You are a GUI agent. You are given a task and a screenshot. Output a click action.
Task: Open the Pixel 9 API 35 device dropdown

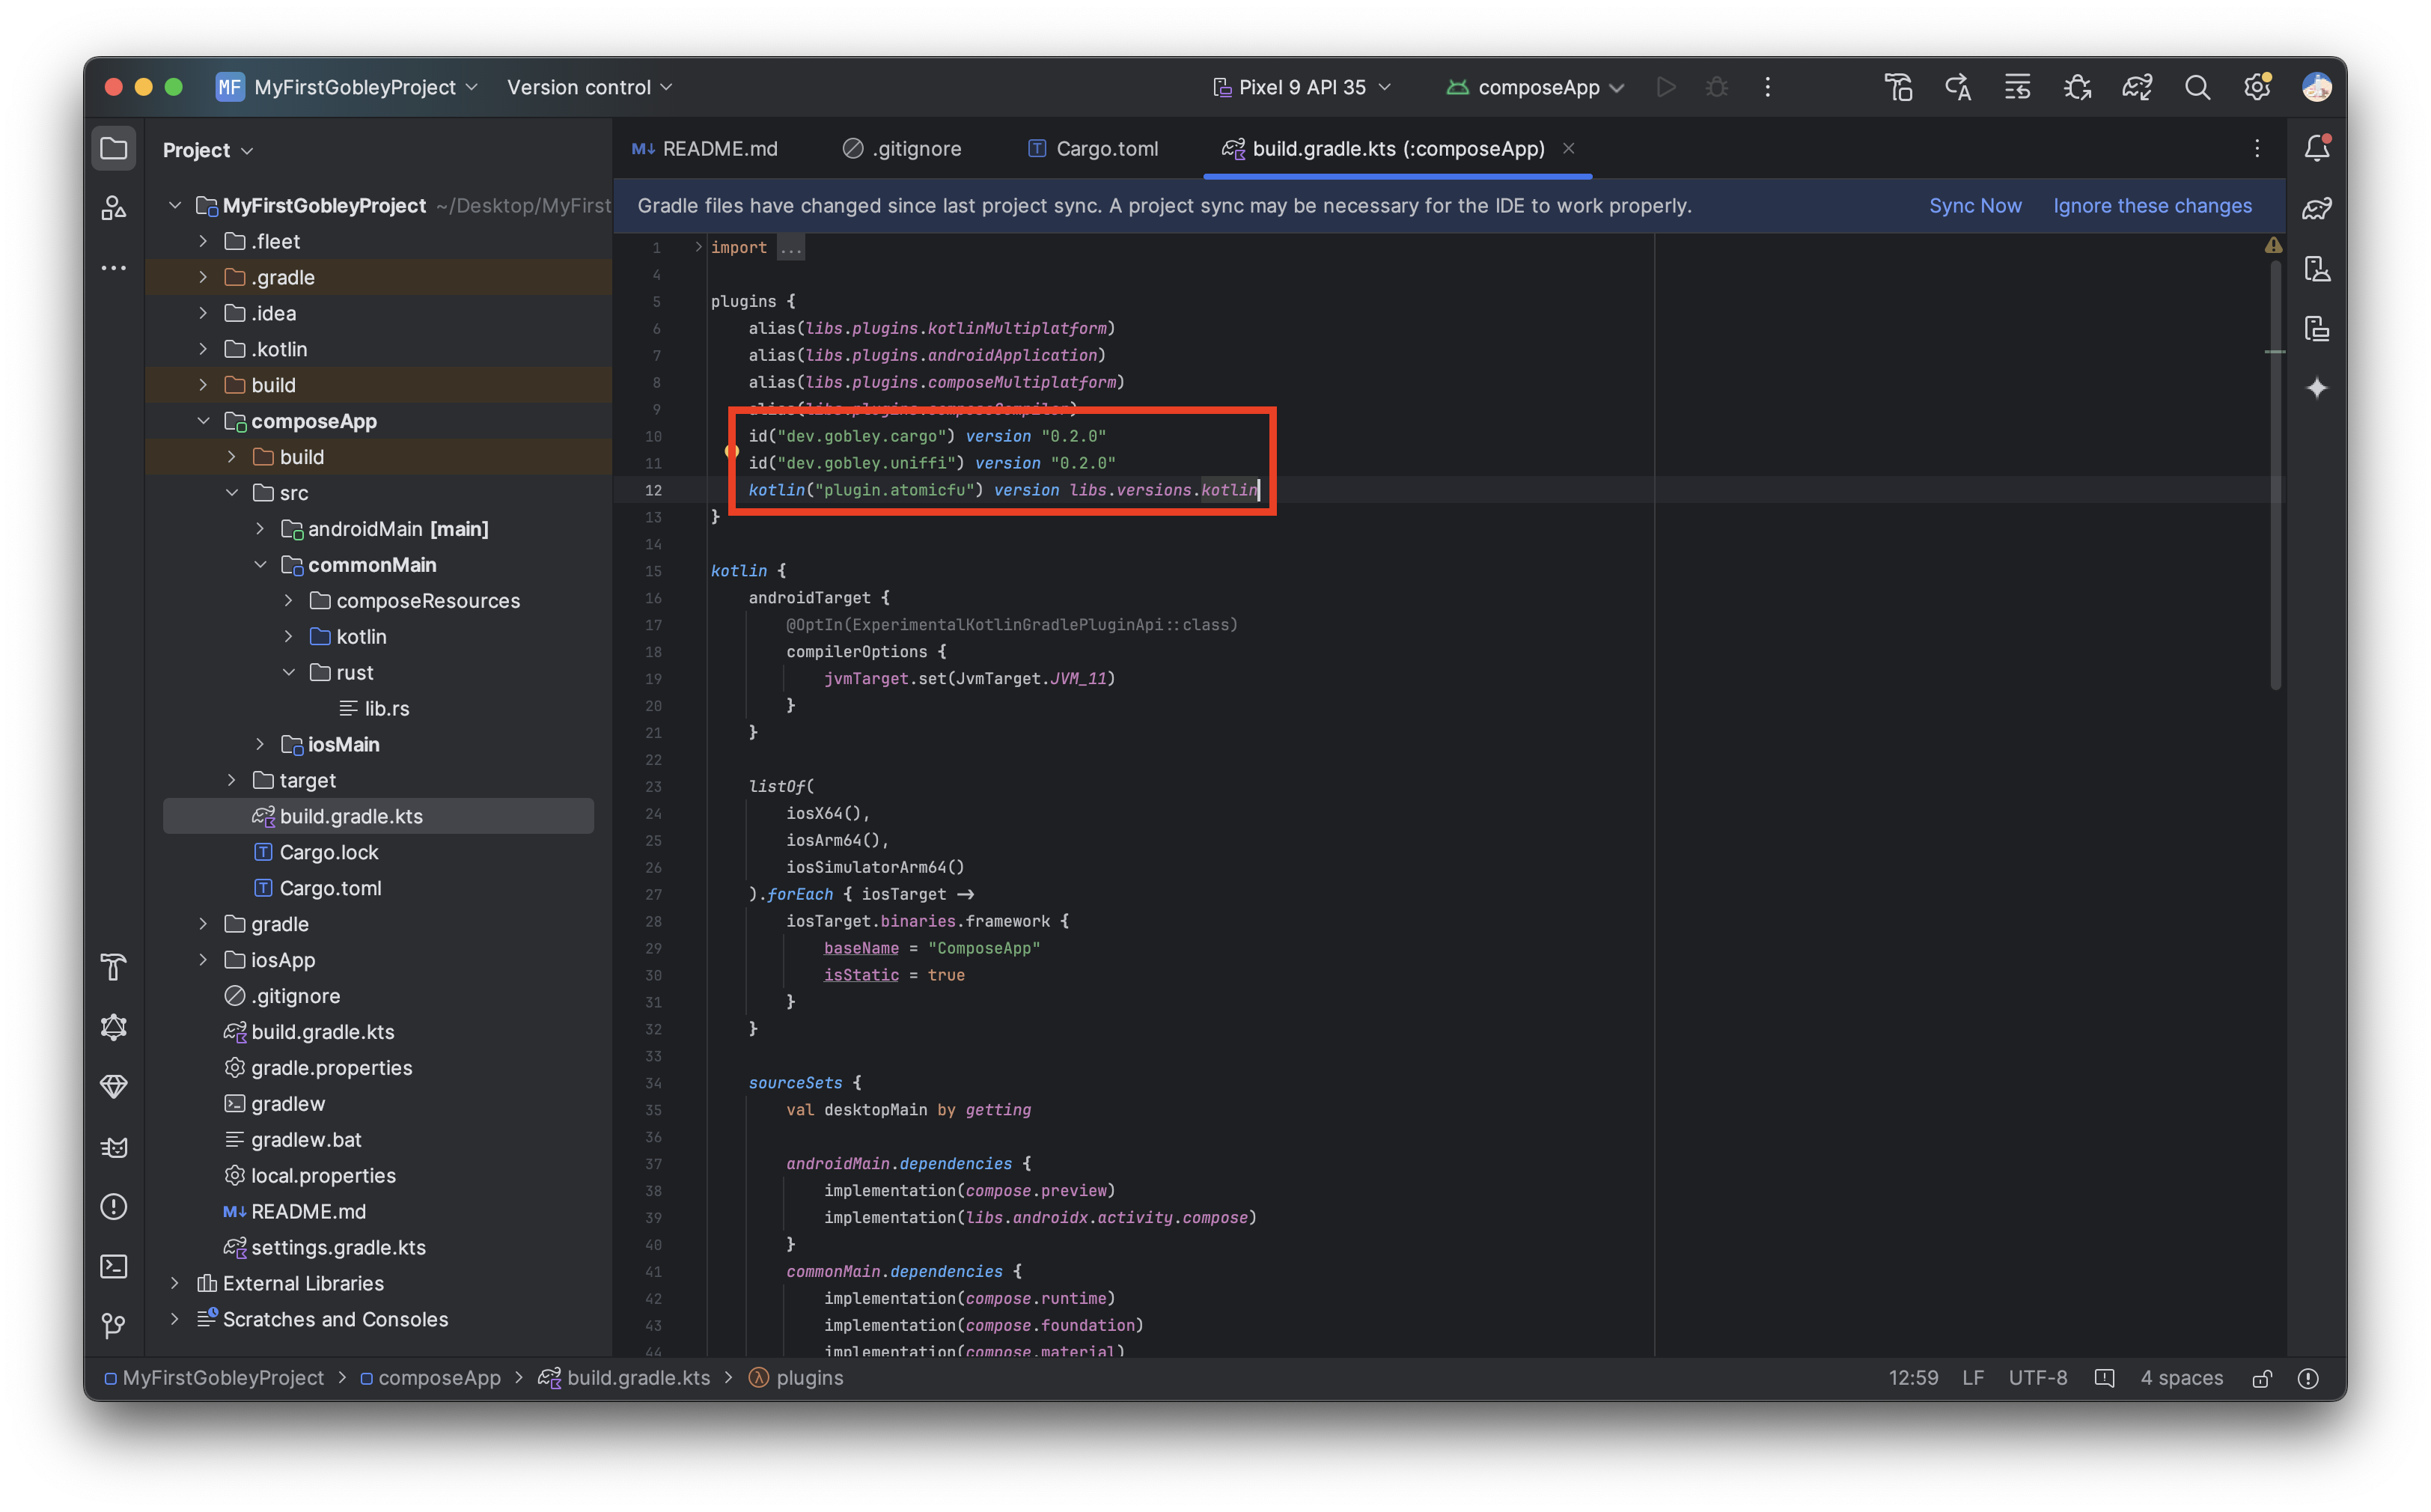click(x=1301, y=88)
